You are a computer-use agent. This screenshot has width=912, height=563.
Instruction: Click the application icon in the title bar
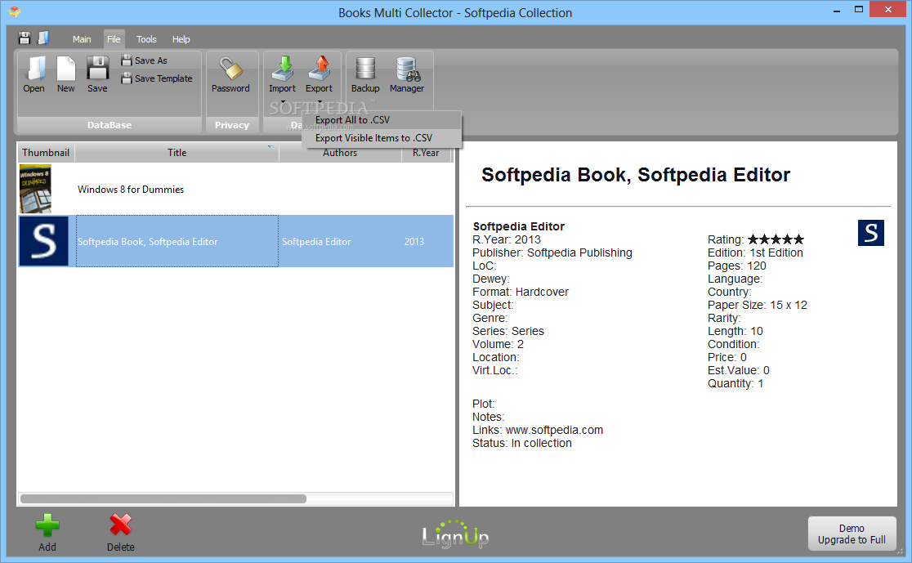(x=15, y=11)
